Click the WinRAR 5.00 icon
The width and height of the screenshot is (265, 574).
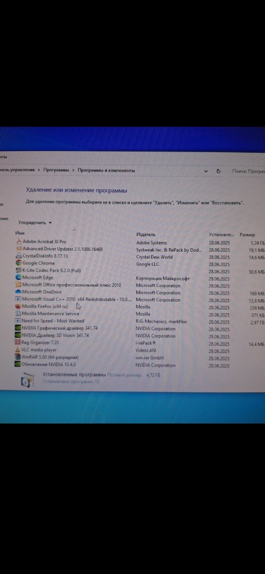tap(18, 357)
